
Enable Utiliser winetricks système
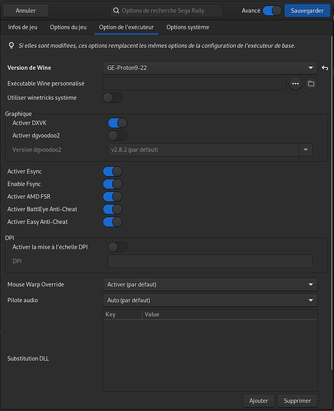click(113, 98)
